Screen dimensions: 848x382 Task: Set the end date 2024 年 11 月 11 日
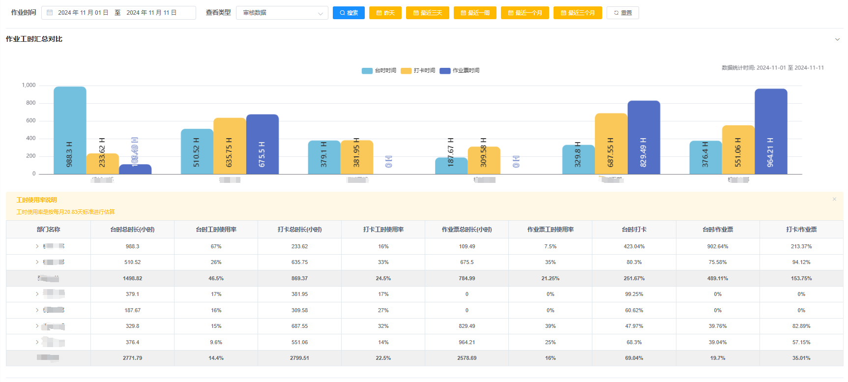(151, 13)
